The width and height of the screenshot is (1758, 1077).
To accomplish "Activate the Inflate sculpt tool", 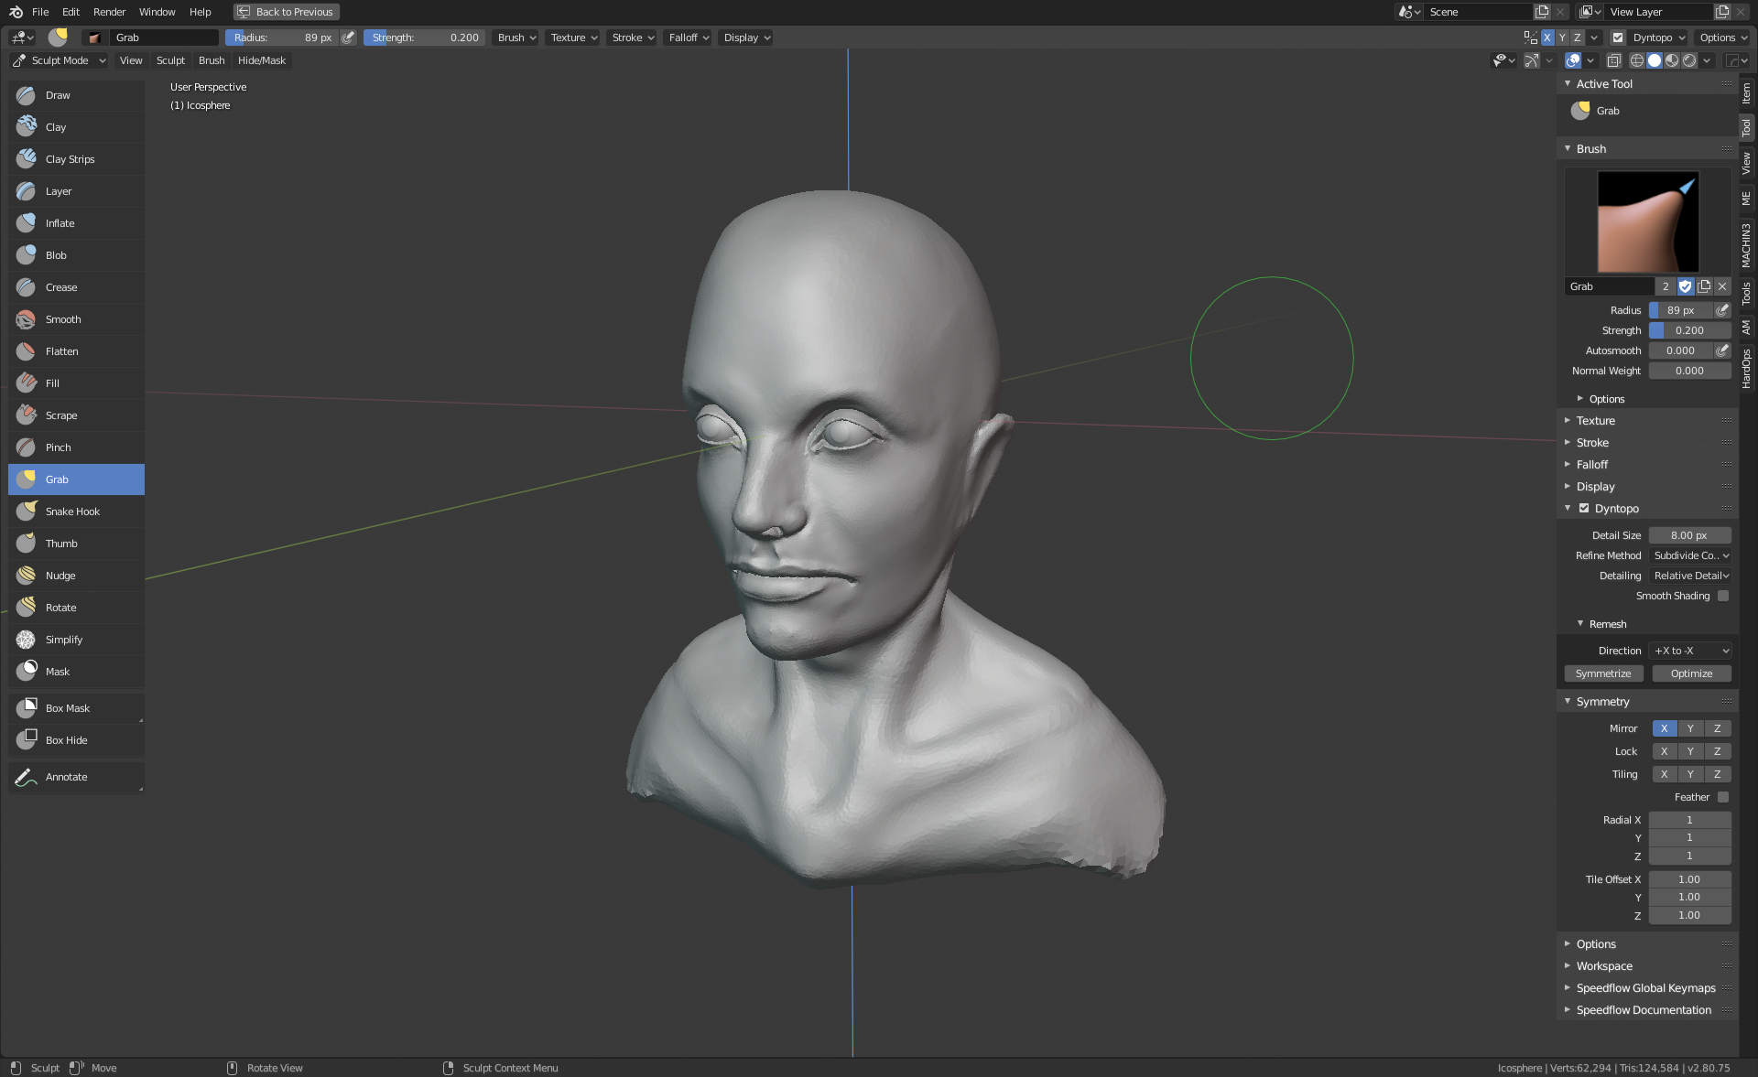I will tap(60, 223).
